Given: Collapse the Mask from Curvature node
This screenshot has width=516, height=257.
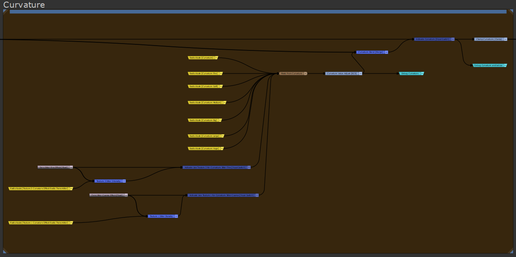Looking at the screenshot, I should 305,73.
